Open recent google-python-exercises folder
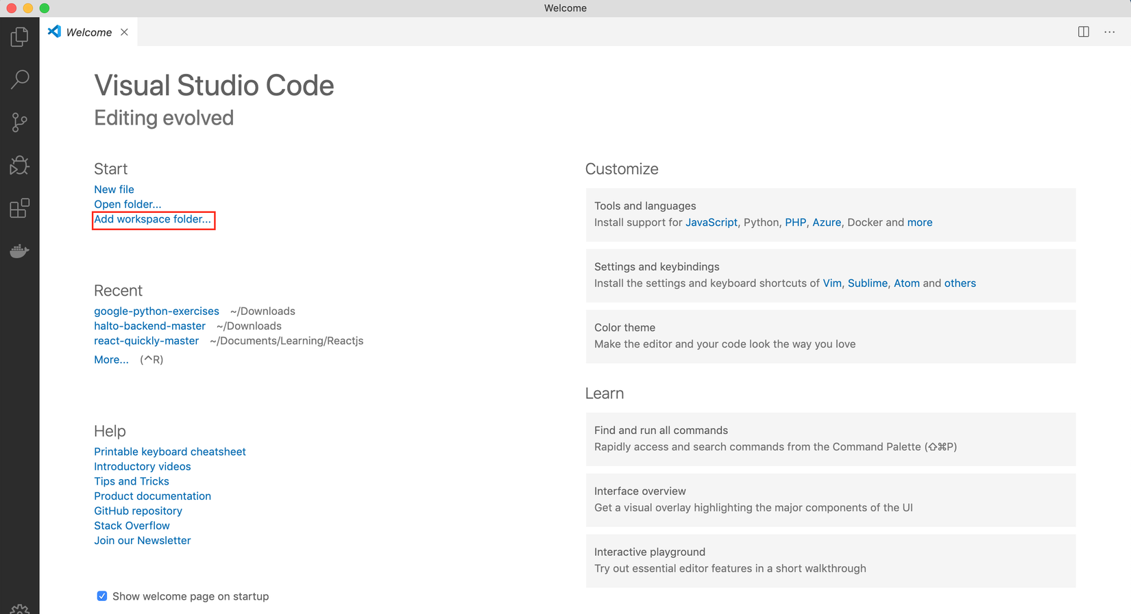This screenshot has height=614, width=1131. pos(156,311)
